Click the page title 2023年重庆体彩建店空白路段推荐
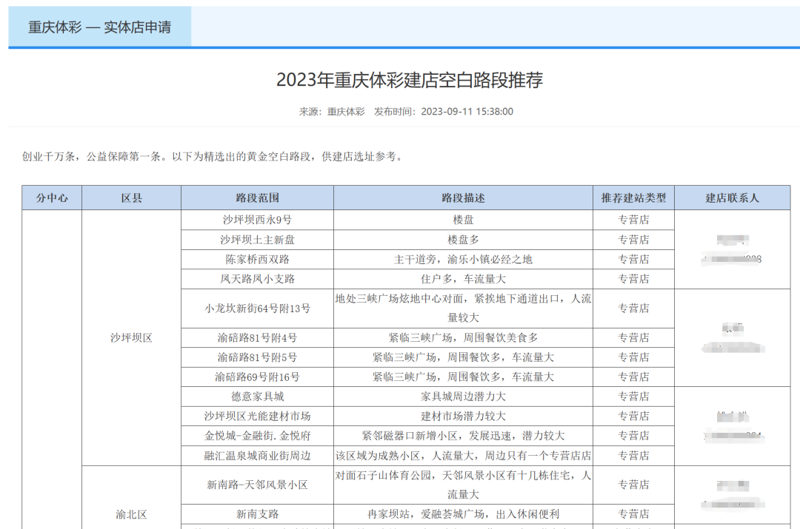Viewport: 800px width, 529px height. point(409,80)
